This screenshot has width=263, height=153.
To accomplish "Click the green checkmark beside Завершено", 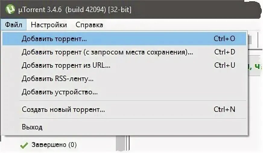I will [x=24, y=145].
